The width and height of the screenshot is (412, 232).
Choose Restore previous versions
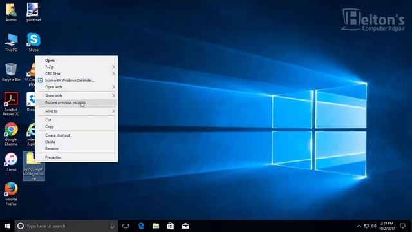click(77, 102)
